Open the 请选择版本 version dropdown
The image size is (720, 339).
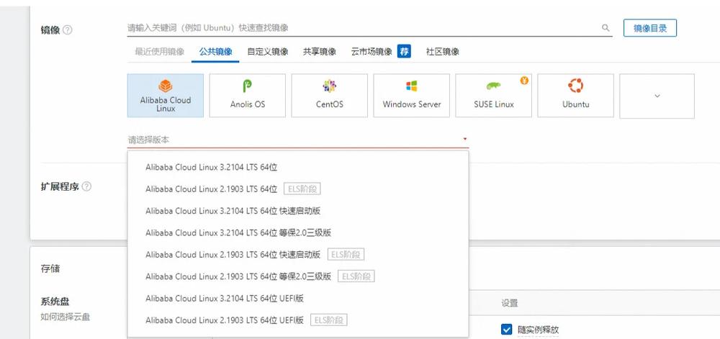(298, 140)
